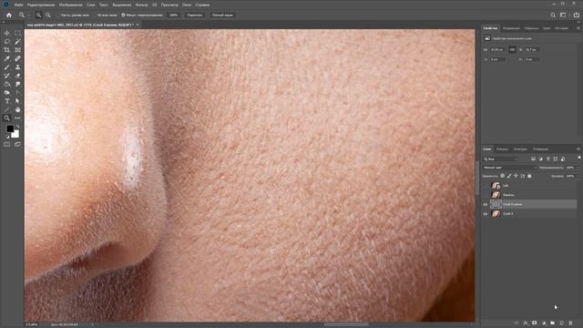Click the Share icon at top right
Image resolution: width=583 pixels, height=328 pixels.
tap(577, 15)
